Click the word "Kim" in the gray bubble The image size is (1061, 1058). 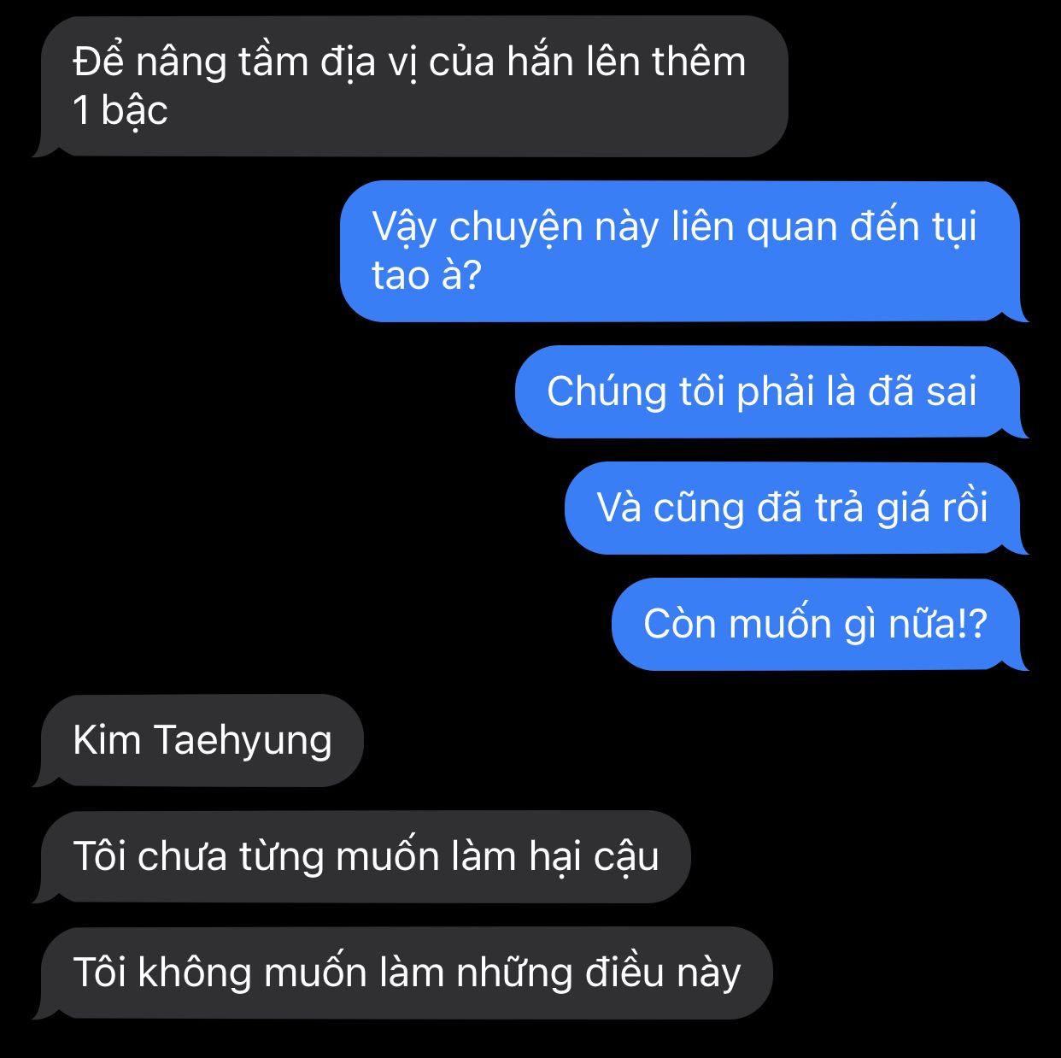[x=107, y=740]
